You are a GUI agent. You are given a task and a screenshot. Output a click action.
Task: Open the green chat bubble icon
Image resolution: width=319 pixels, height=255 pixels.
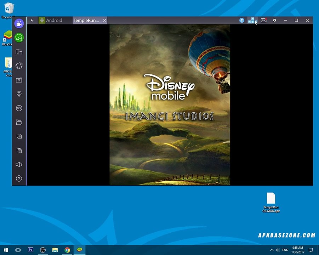tap(19, 38)
